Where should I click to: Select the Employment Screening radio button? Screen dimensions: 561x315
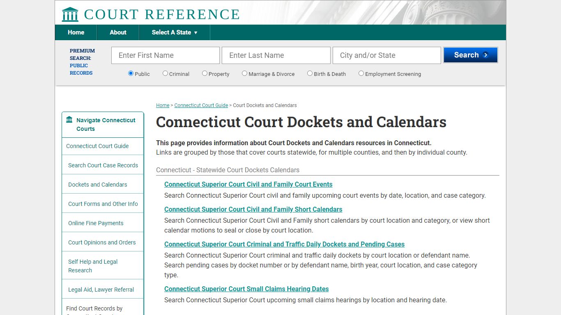(x=361, y=73)
